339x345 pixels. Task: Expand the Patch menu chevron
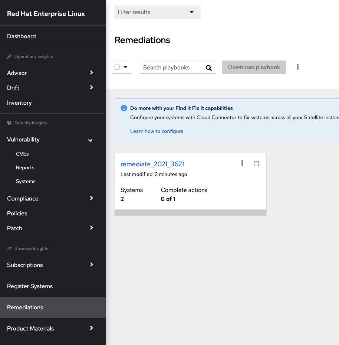(92, 228)
